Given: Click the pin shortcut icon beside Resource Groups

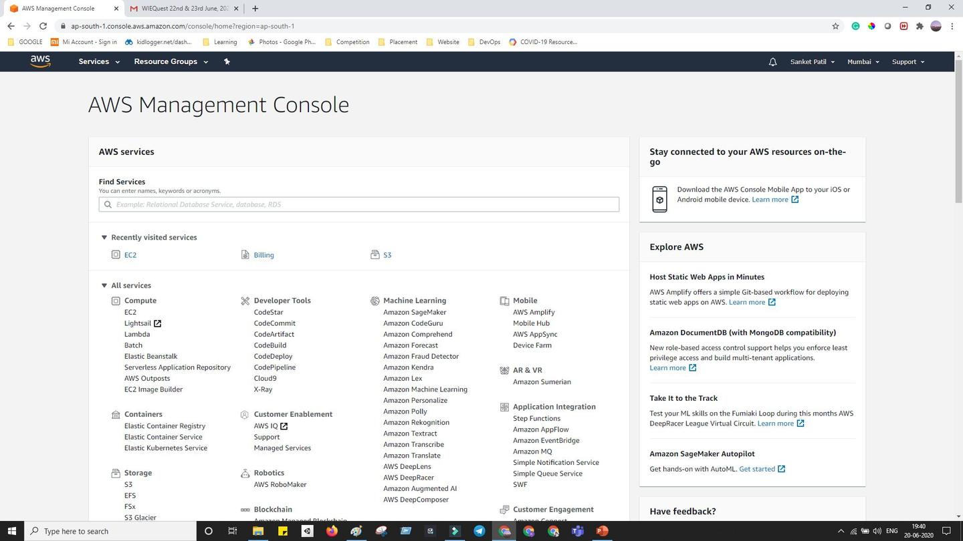Looking at the screenshot, I should point(227,61).
